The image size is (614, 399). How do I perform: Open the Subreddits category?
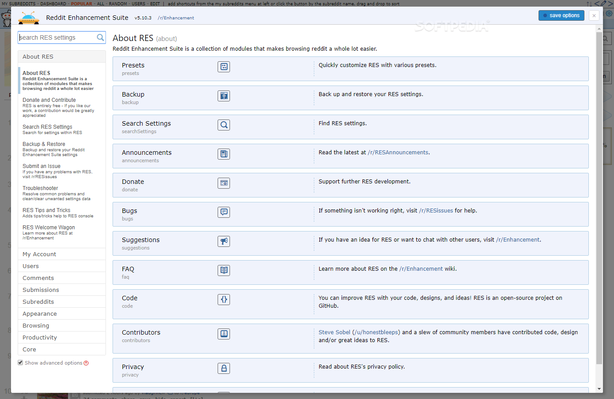coord(62,302)
